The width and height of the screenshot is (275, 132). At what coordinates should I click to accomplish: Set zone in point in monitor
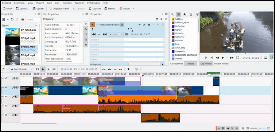[x=206, y=58]
